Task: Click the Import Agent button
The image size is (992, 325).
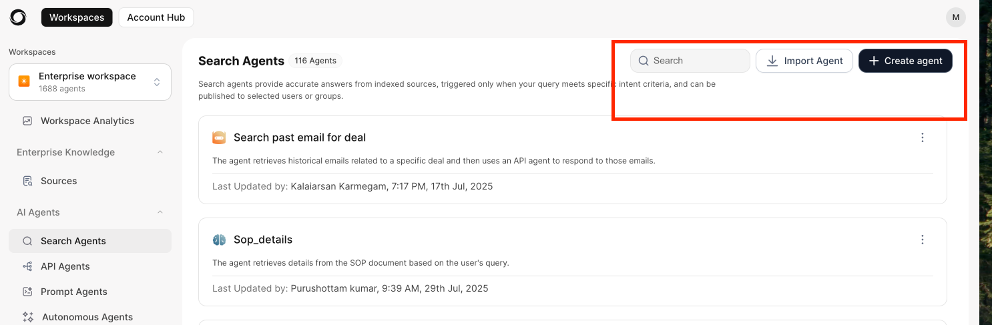Action: click(804, 61)
